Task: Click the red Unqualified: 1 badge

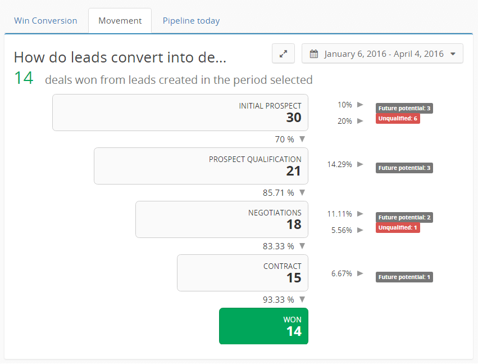Action: (x=398, y=228)
